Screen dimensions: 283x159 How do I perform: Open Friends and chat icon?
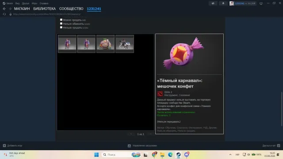[279, 145]
